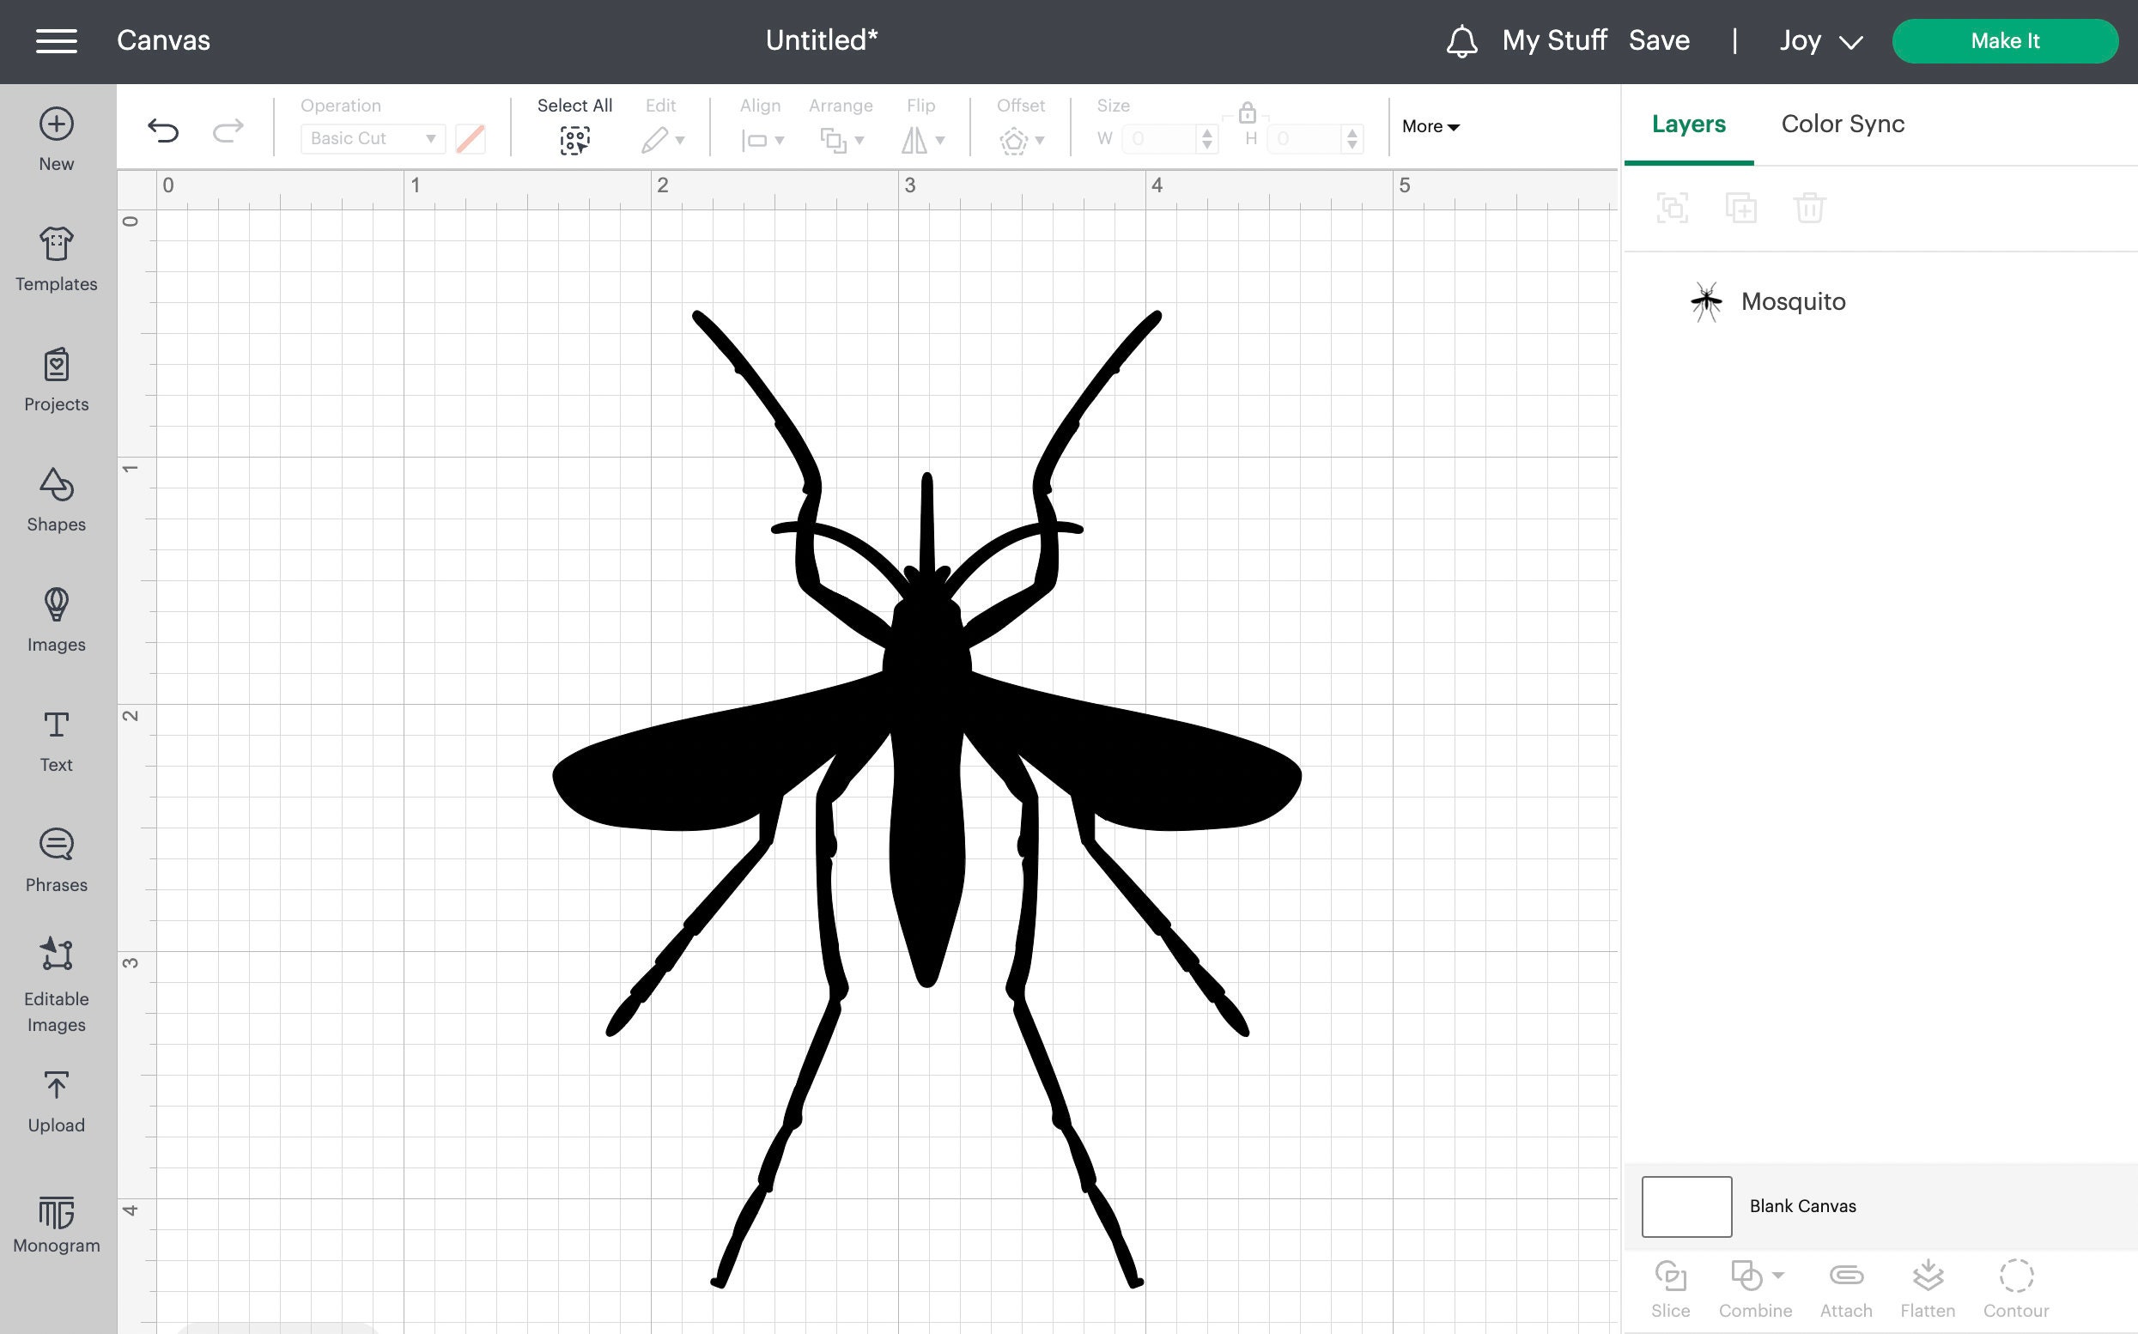Image resolution: width=2138 pixels, height=1334 pixels.
Task: Open notifications bell
Action: click(x=1462, y=40)
